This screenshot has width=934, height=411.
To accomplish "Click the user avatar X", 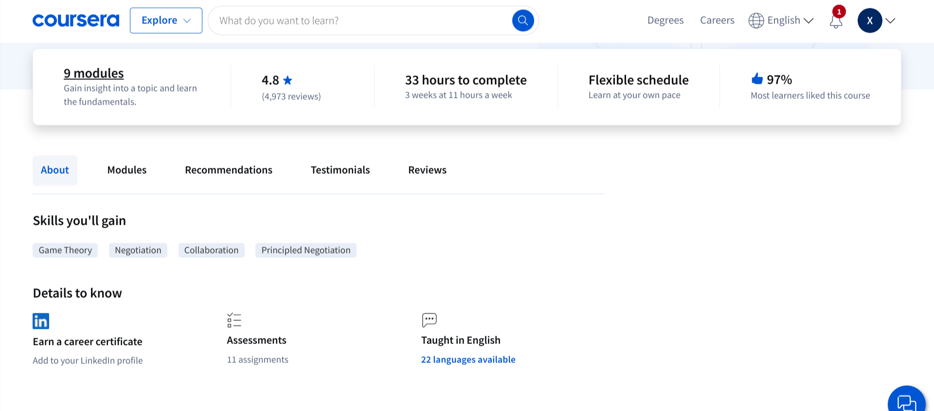I will [x=869, y=20].
